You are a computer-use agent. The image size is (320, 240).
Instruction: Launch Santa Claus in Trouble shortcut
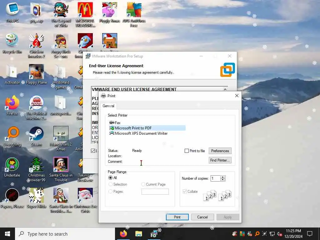click(x=61, y=169)
